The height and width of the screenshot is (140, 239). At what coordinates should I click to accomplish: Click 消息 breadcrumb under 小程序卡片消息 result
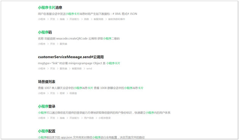pos(86,19)
